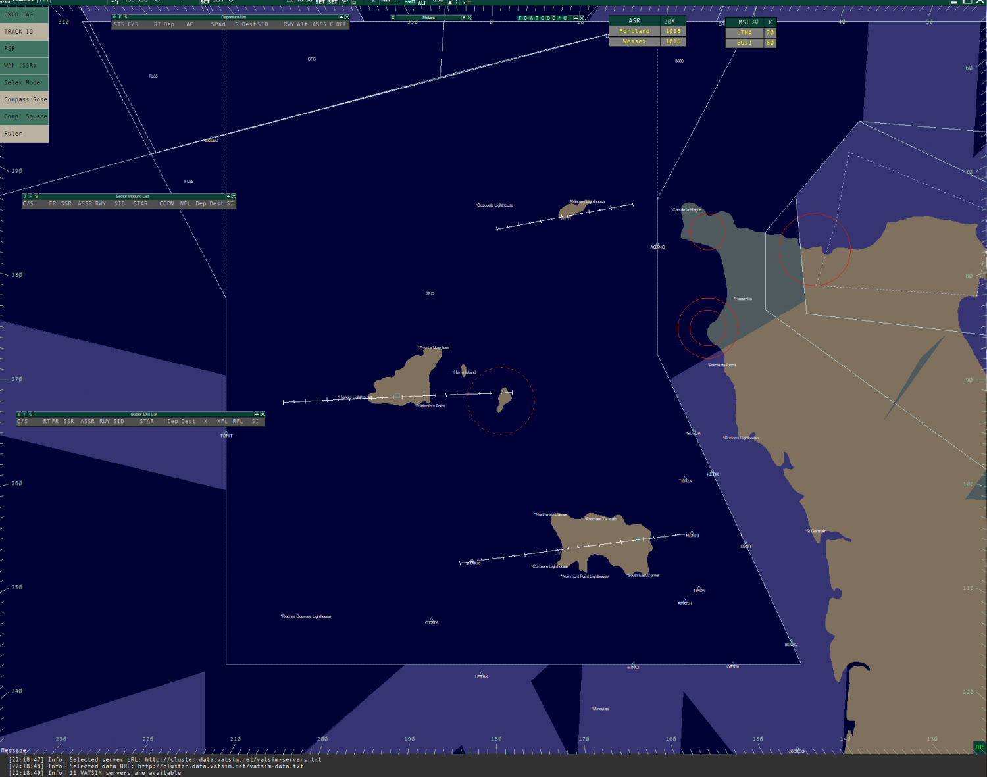Close the Sector Exit List panel
987x777 pixels.
pos(263,414)
